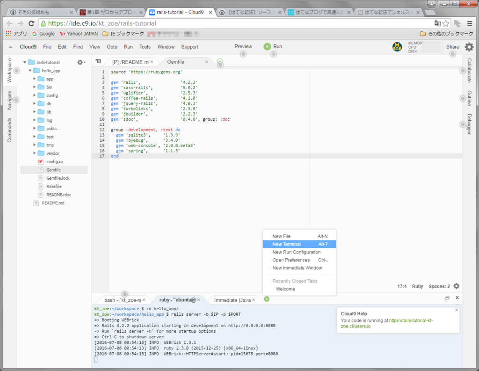Open the editor tab list icon
Image resolution: width=479 pixels, height=371 pixels.
click(x=98, y=61)
